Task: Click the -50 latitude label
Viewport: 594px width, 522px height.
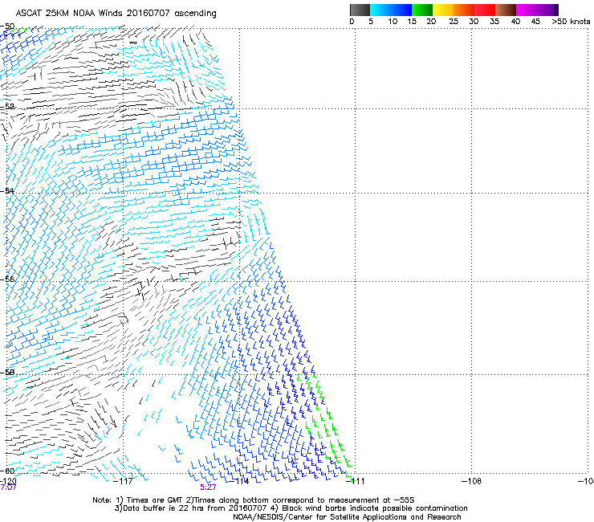Action: point(7,26)
